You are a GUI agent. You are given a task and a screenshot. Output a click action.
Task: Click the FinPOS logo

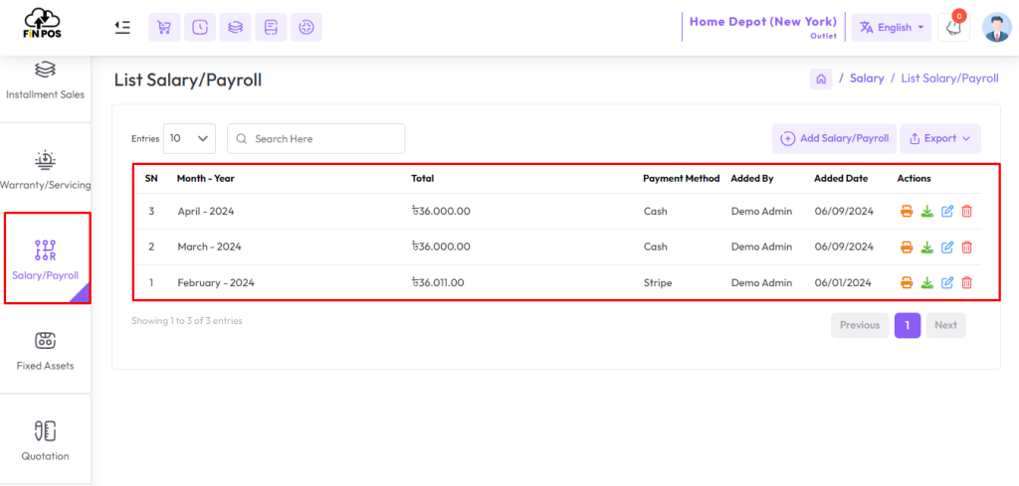(42, 24)
